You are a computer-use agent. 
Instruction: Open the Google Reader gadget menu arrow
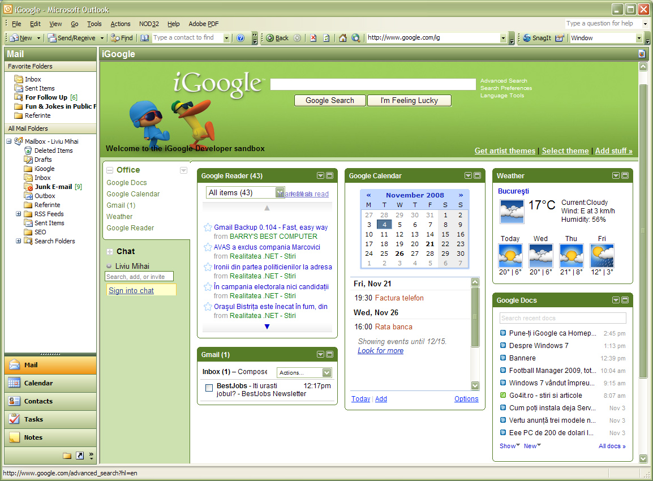(321, 176)
